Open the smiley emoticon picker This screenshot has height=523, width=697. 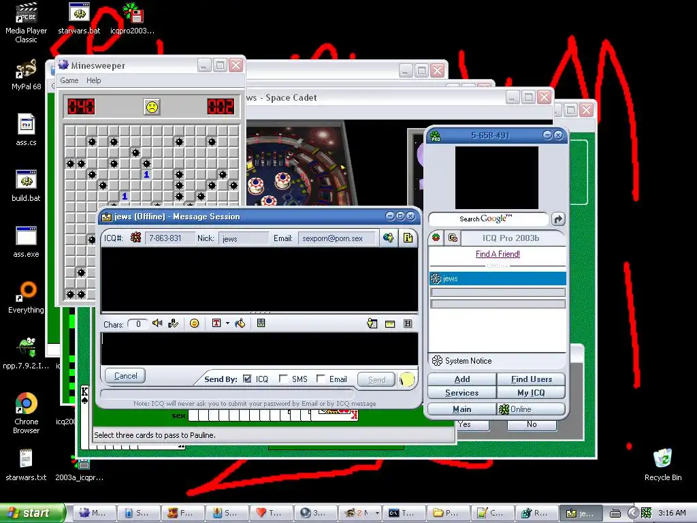pos(194,323)
